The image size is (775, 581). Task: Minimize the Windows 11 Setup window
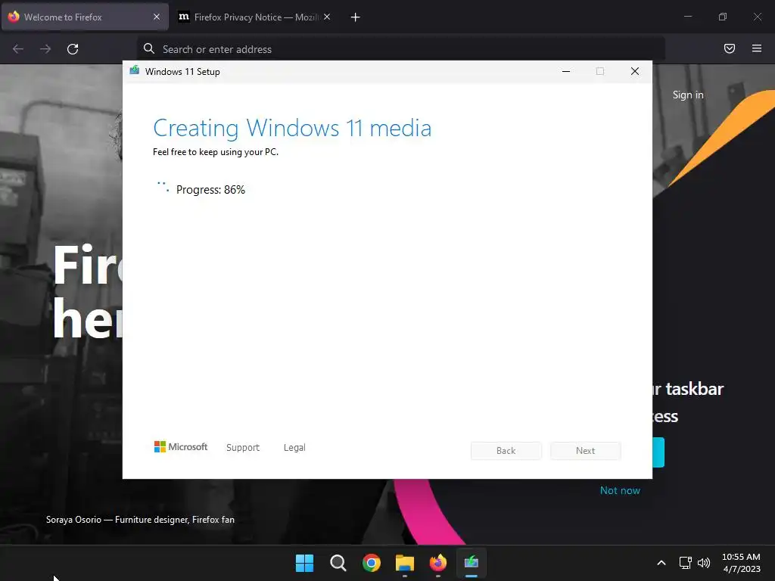tap(566, 72)
